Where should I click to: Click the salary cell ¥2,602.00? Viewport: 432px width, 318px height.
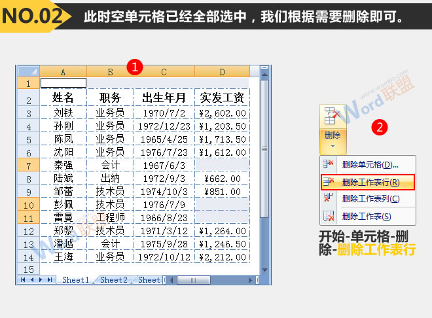222,113
